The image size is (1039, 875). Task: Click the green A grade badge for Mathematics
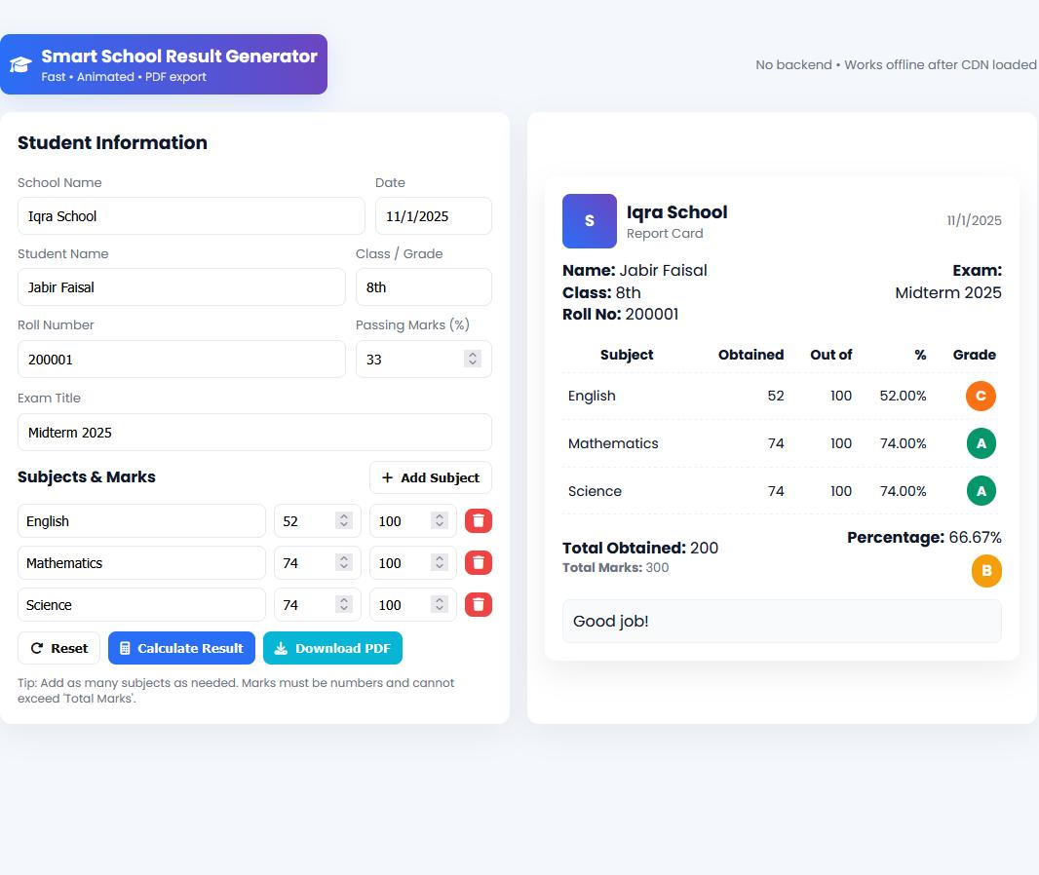point(981,443)
